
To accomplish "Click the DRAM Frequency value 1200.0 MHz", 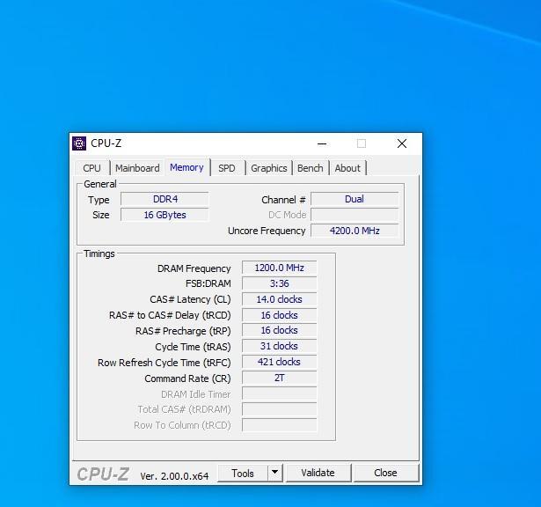I will click(279, 268).
